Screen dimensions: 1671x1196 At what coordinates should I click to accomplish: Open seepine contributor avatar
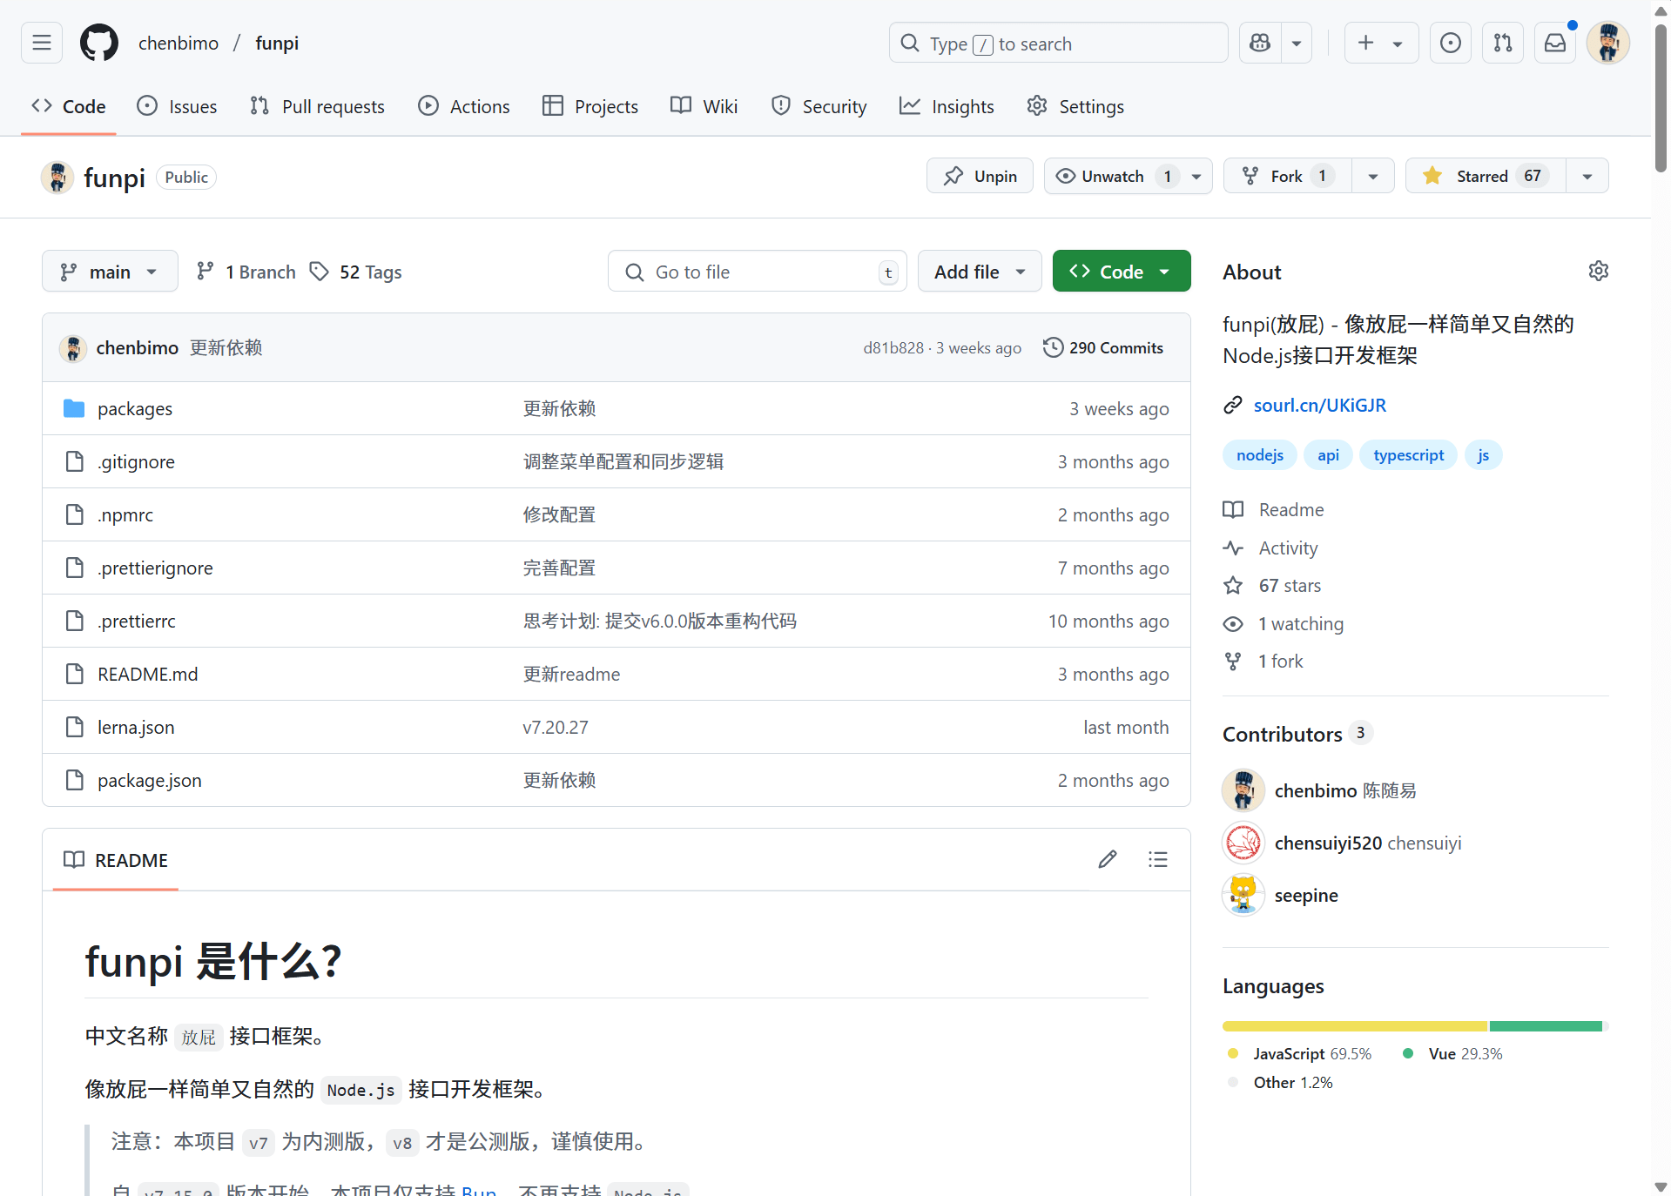(x=1243, y=895)
